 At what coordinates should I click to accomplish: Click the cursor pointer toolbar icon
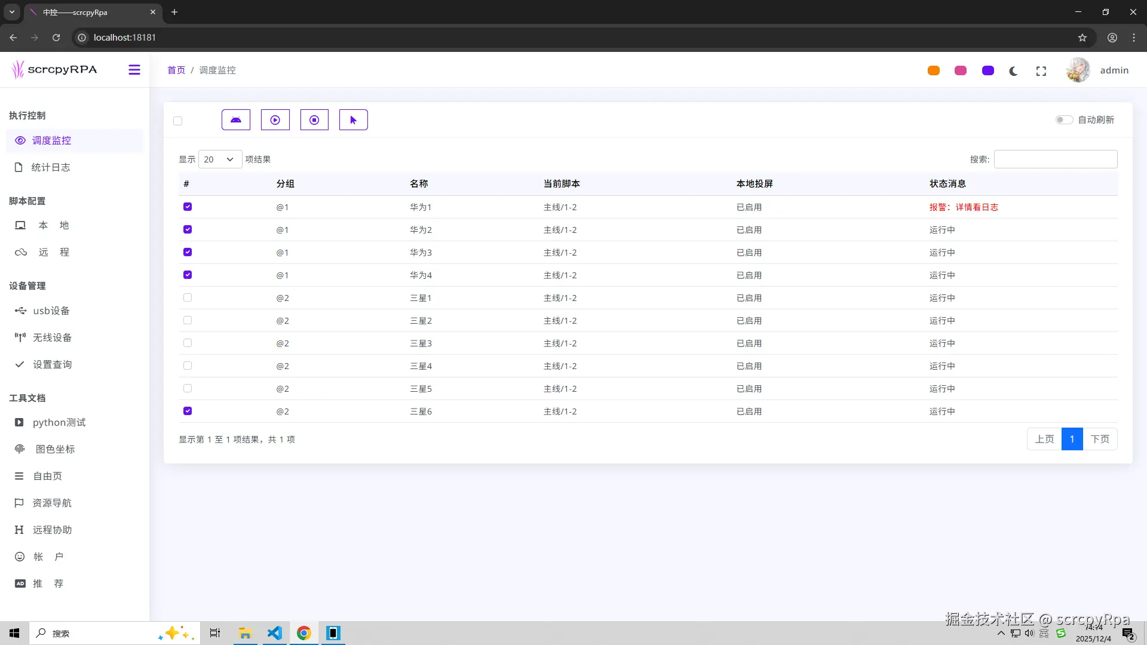tap(353, 120)
